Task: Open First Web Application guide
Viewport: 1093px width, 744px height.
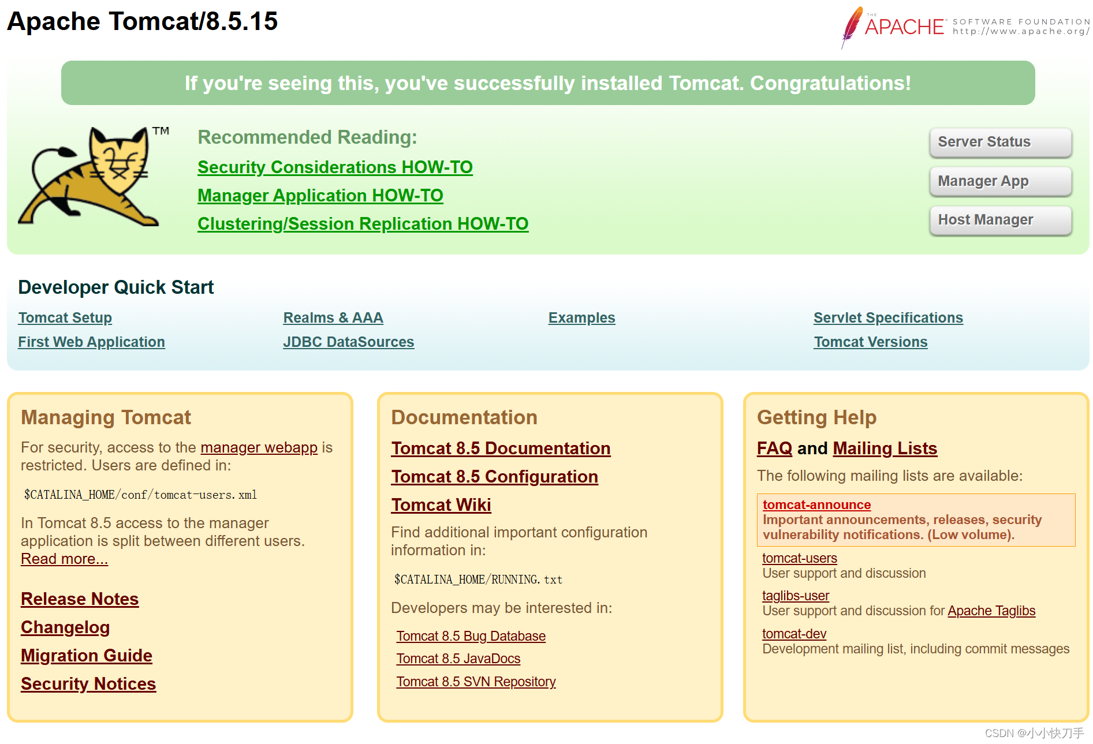Action: [x=92, y=342]
